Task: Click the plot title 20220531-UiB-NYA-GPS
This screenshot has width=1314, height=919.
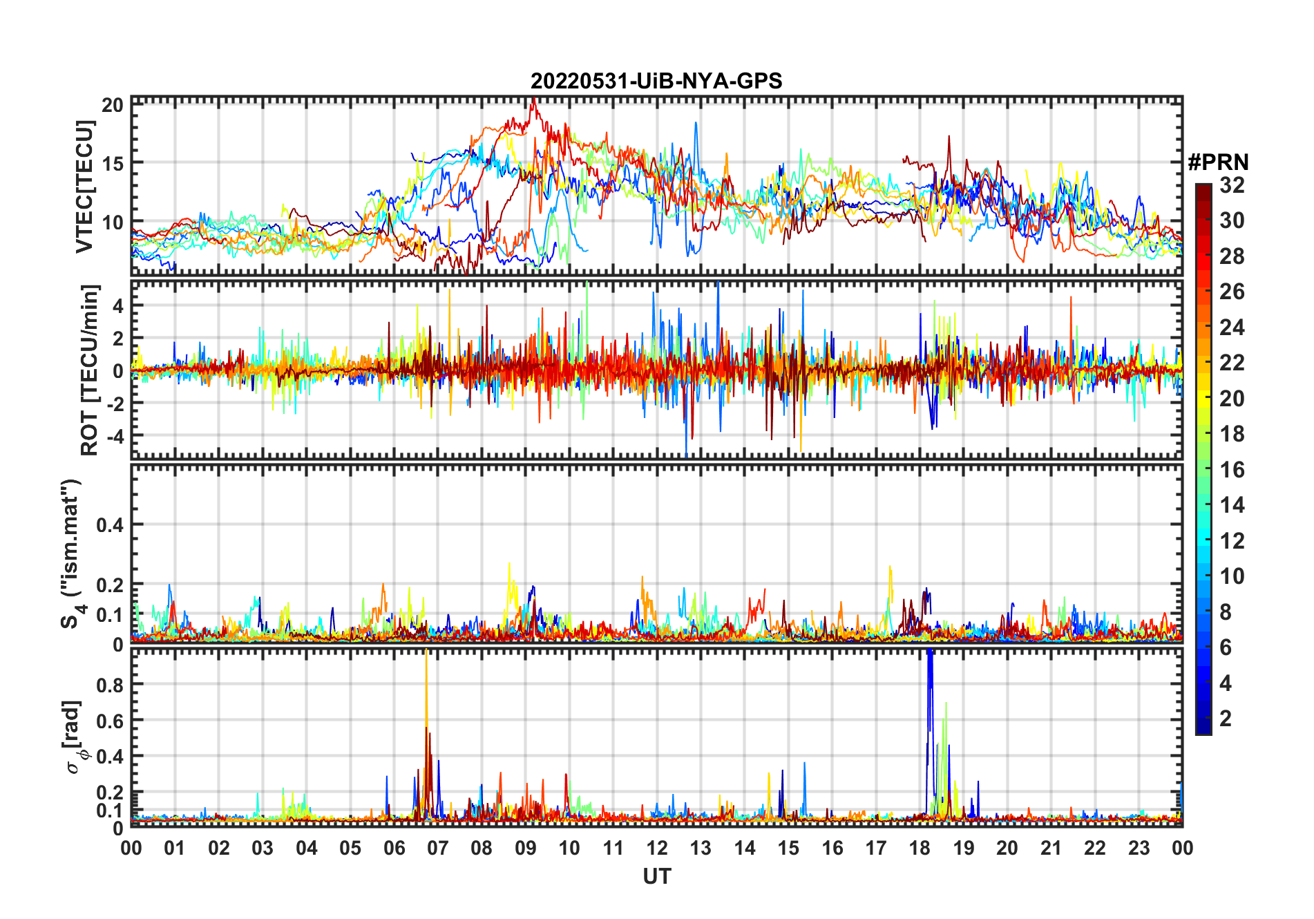Action: click(656, 81)
